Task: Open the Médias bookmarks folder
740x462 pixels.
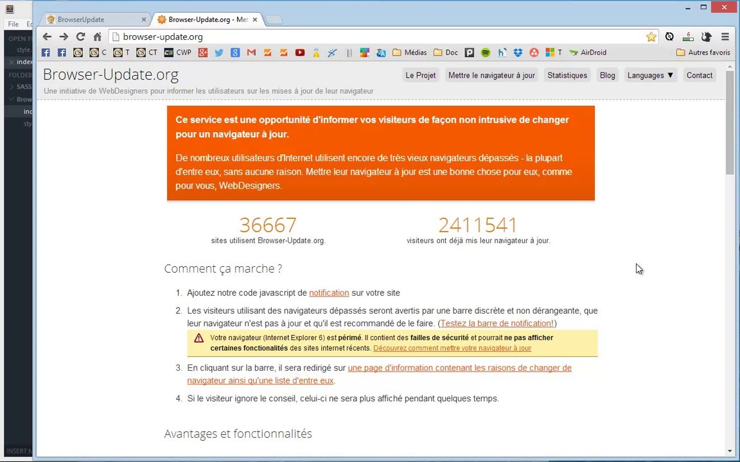Action: click(409, 53)
